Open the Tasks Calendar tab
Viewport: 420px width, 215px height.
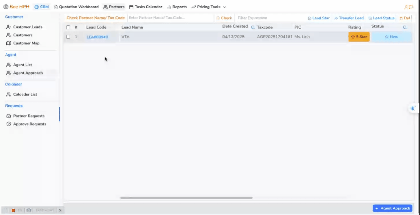click(146, 7)
